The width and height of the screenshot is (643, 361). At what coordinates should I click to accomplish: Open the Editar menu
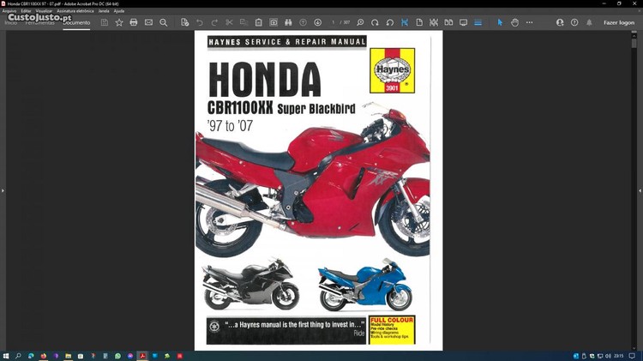click(x=26, y=10)
